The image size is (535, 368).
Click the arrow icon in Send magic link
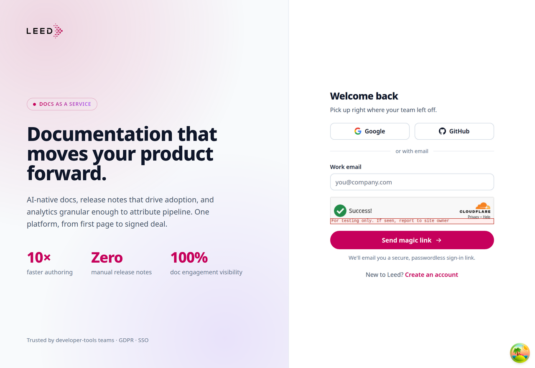coord(438,240)
